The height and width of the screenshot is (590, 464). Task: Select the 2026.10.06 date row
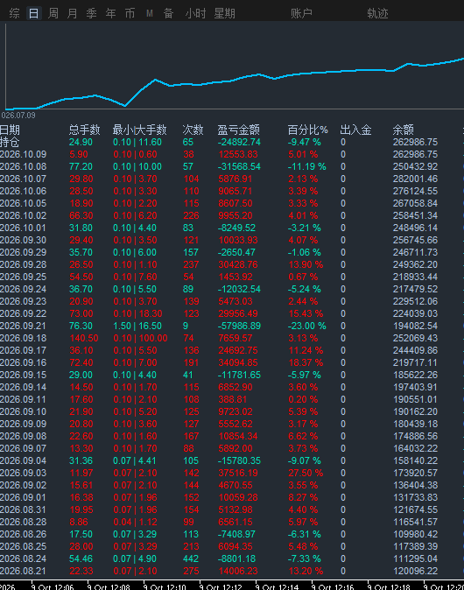coord(24,191)
